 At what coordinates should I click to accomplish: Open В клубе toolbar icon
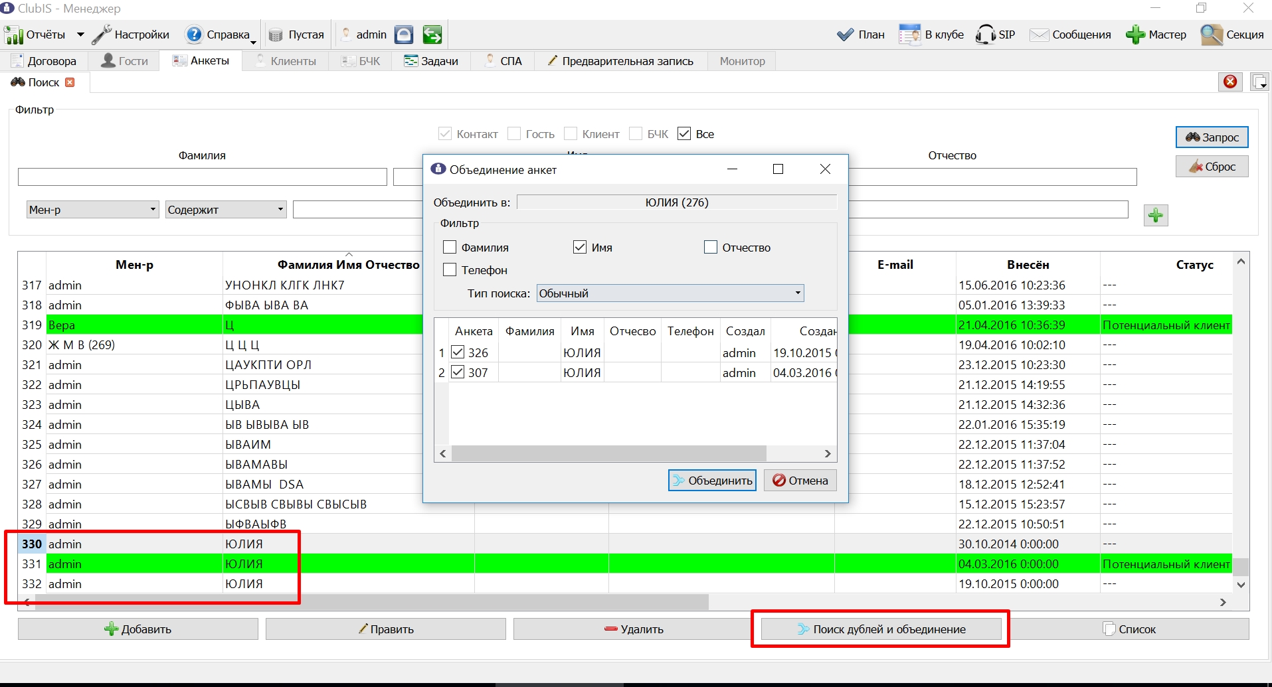pos(909,35)
